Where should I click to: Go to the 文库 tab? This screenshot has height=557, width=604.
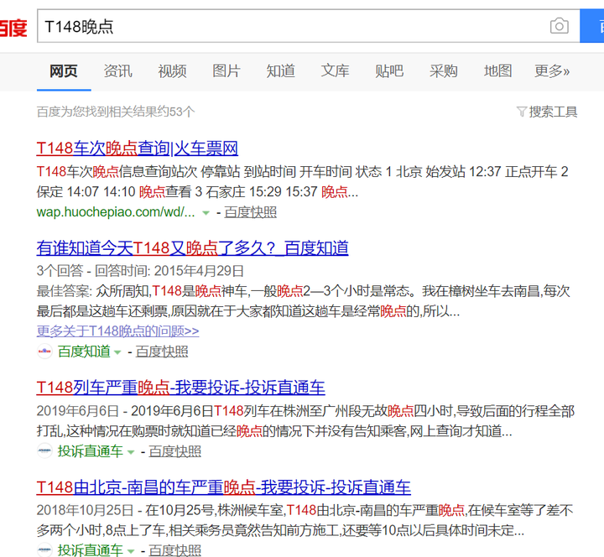pyautogui.click(x=335, y=71)
